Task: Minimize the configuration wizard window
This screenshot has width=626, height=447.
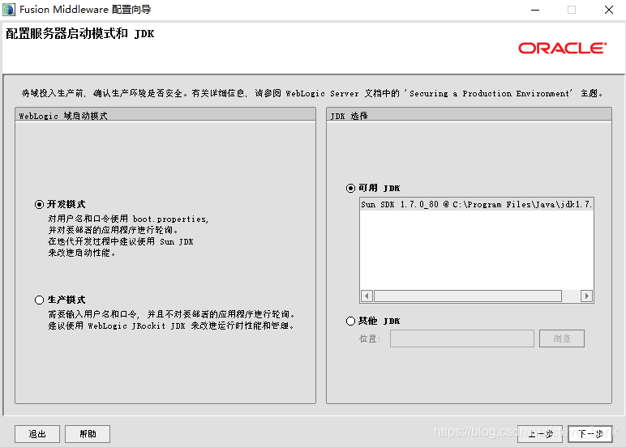Action: (535, 10)
